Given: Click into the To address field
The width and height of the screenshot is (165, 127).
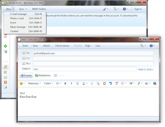Looking at the screenshot, I should (93, 53).
